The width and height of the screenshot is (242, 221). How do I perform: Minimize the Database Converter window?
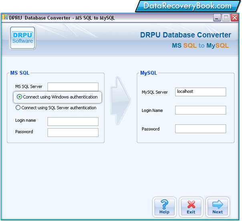(x=217, y=18)
